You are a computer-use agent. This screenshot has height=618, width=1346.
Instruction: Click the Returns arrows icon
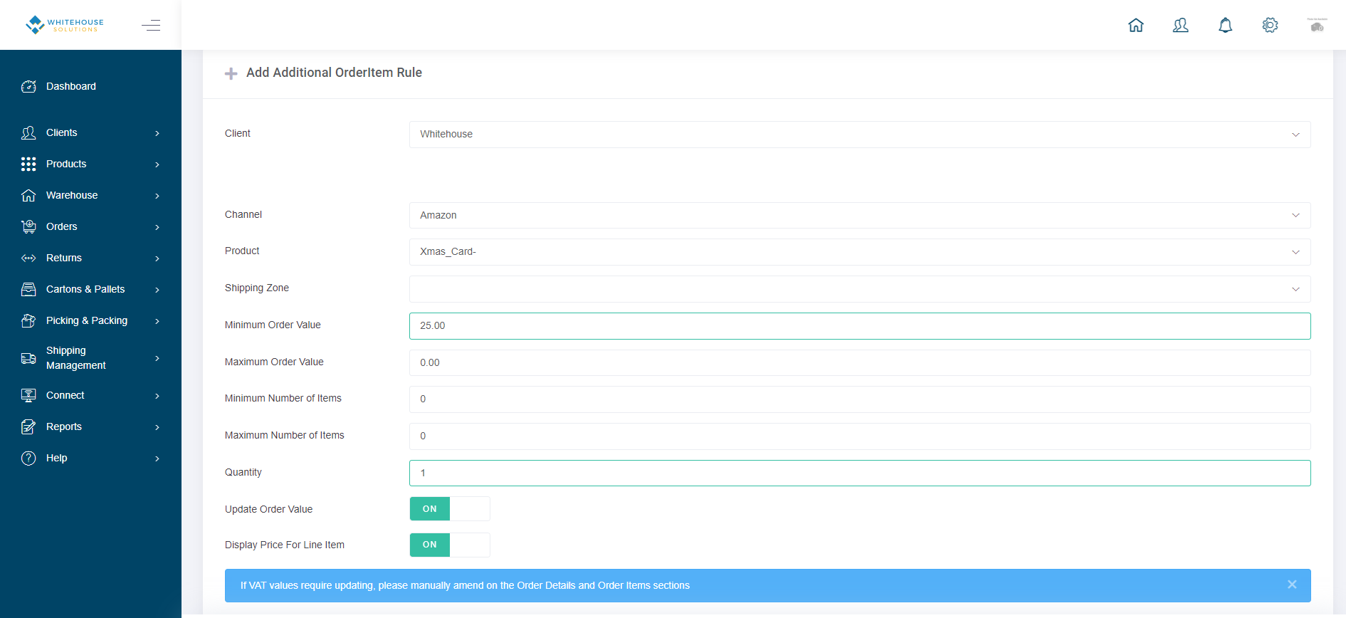28,258
